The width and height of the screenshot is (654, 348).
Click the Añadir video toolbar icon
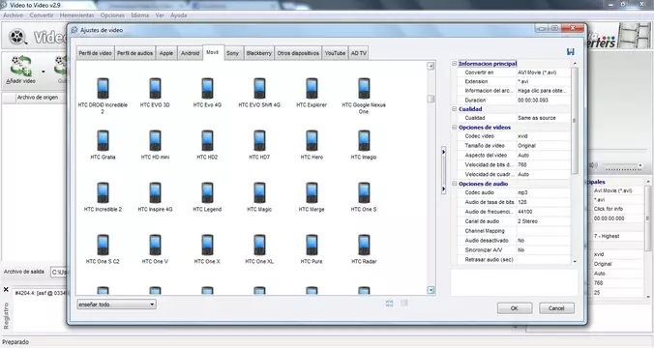tap(21, 66)
